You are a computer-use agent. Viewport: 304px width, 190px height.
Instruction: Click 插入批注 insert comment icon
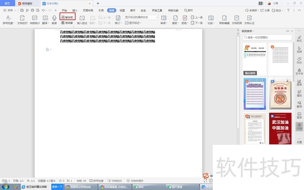82,18
